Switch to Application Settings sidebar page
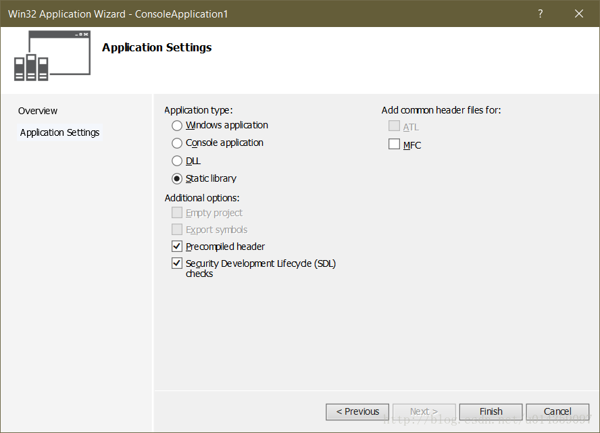The width and height of the screenshot is (600, 433). (x=59, y=132)
